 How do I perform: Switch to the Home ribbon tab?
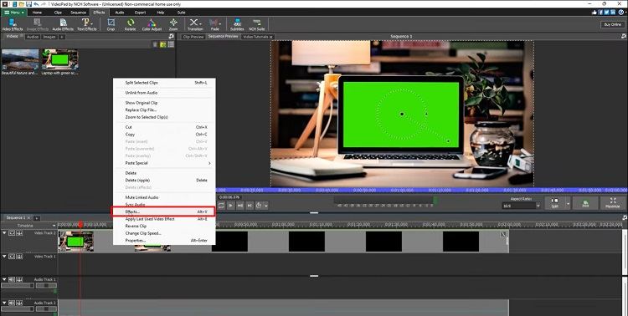[x=37, y=13]
